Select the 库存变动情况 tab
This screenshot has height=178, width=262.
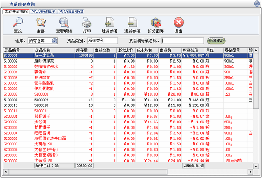click(x=16, y=12)
